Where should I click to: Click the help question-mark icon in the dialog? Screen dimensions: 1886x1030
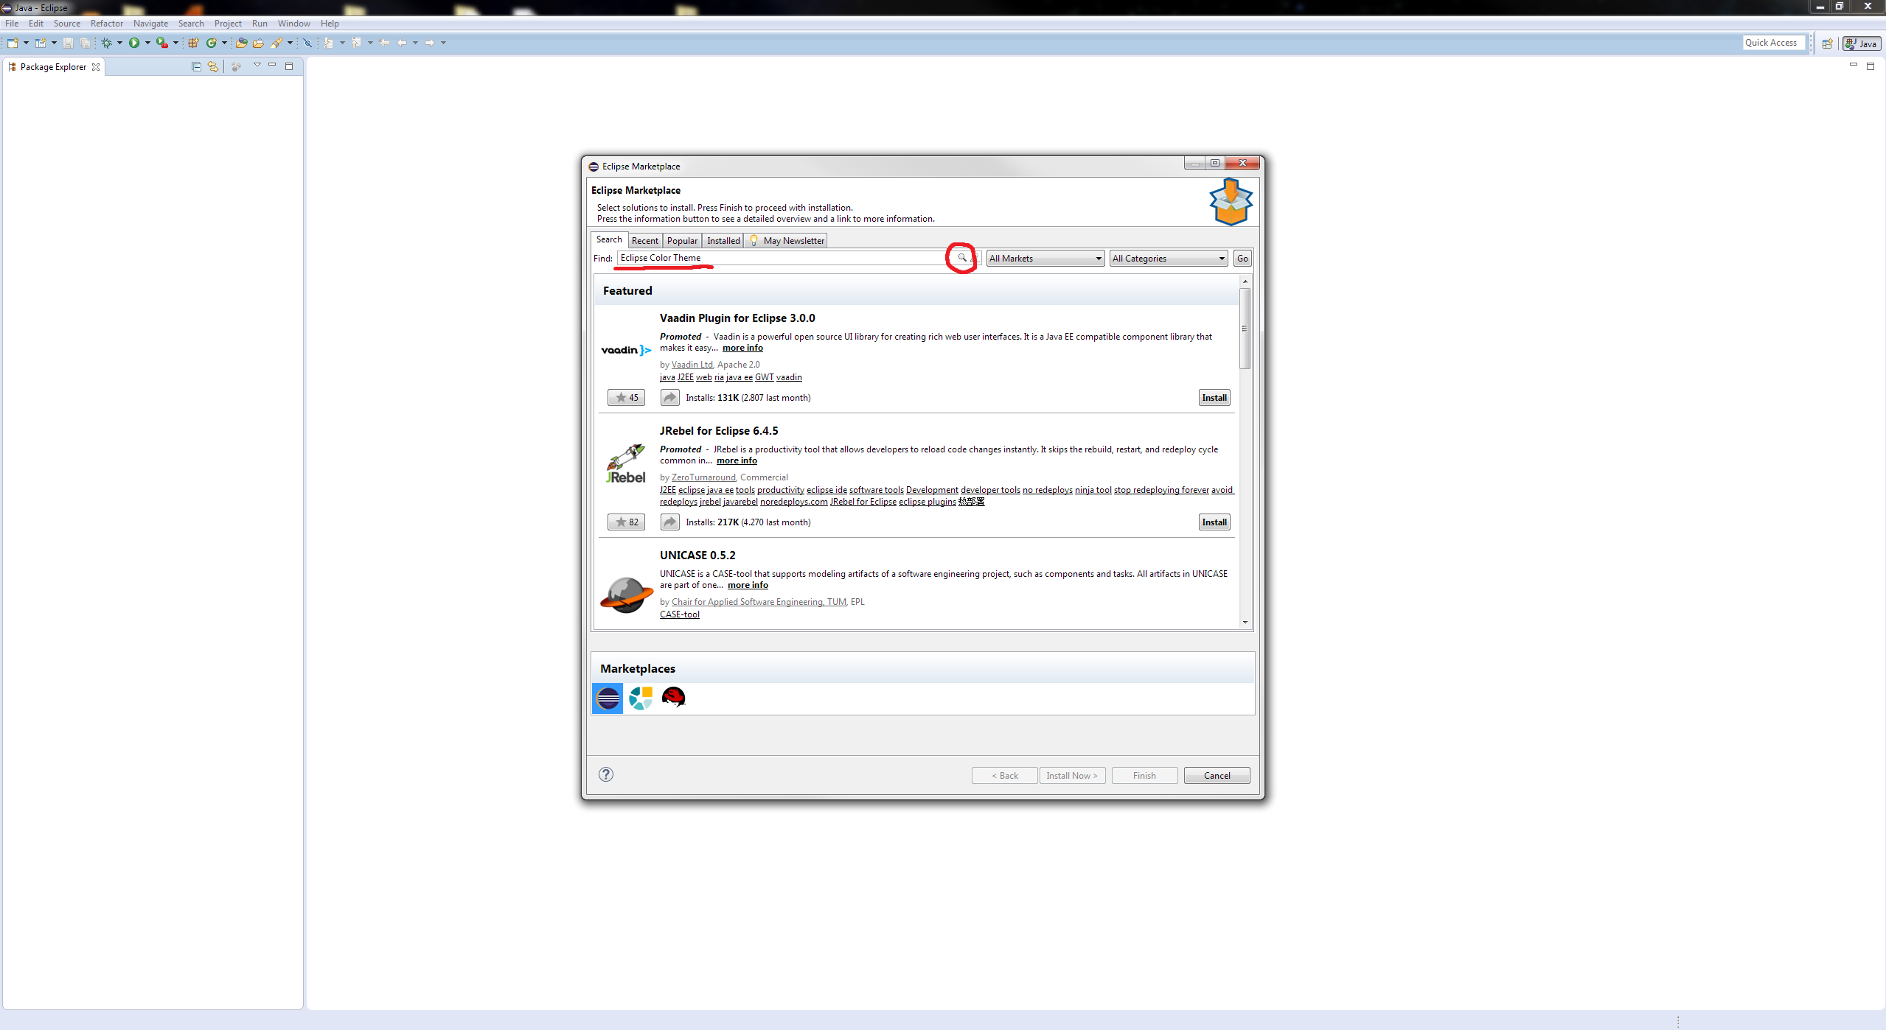pos(605,774)
